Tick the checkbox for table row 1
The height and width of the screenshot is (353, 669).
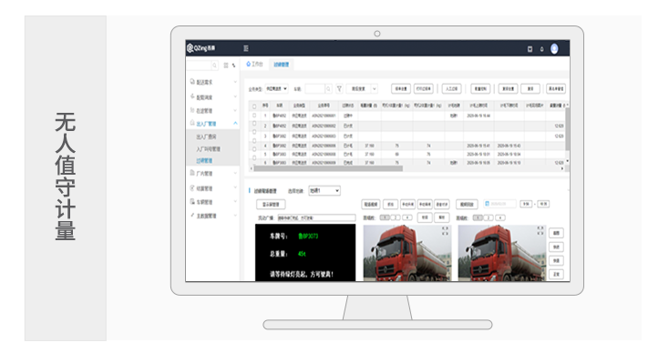tap(254, 116)
